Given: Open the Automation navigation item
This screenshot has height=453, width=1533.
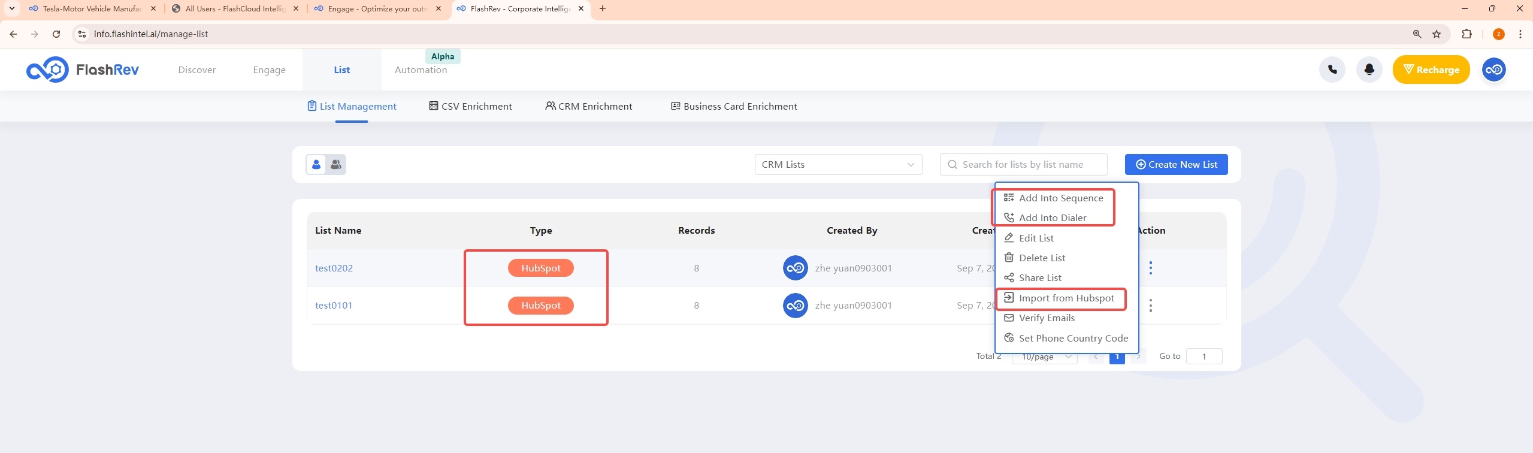Looking at the screenshot, I should 421,70.
